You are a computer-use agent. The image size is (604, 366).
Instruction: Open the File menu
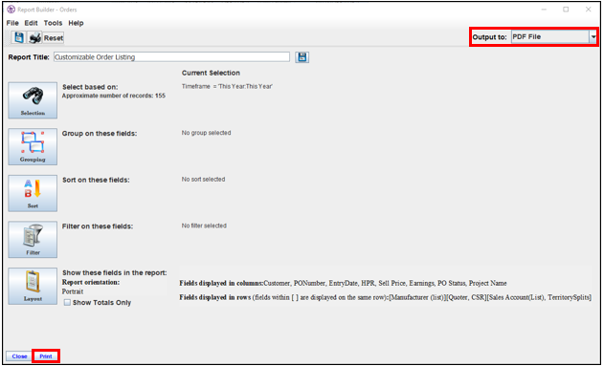12,23
